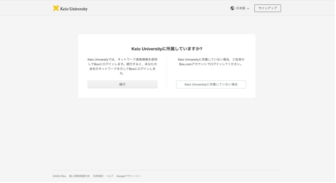Click the ©2024 Box footer text
Viewport: 336px width, 183px height.
[x=59, y=176]
